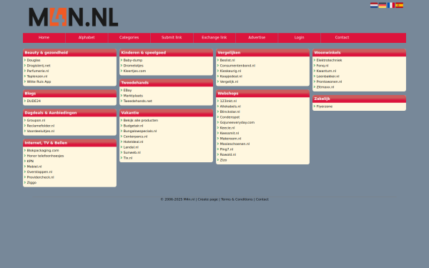Viewport: 429px width, 268px height.
Task: Open the Home menu item
Action: (44, 37)
